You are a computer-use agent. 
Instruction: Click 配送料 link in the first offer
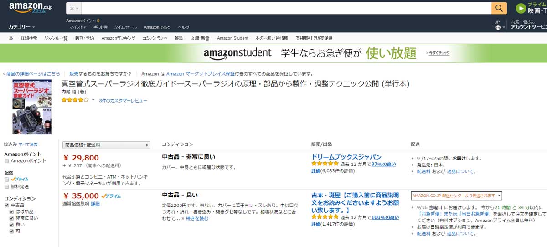pos(424,171)
